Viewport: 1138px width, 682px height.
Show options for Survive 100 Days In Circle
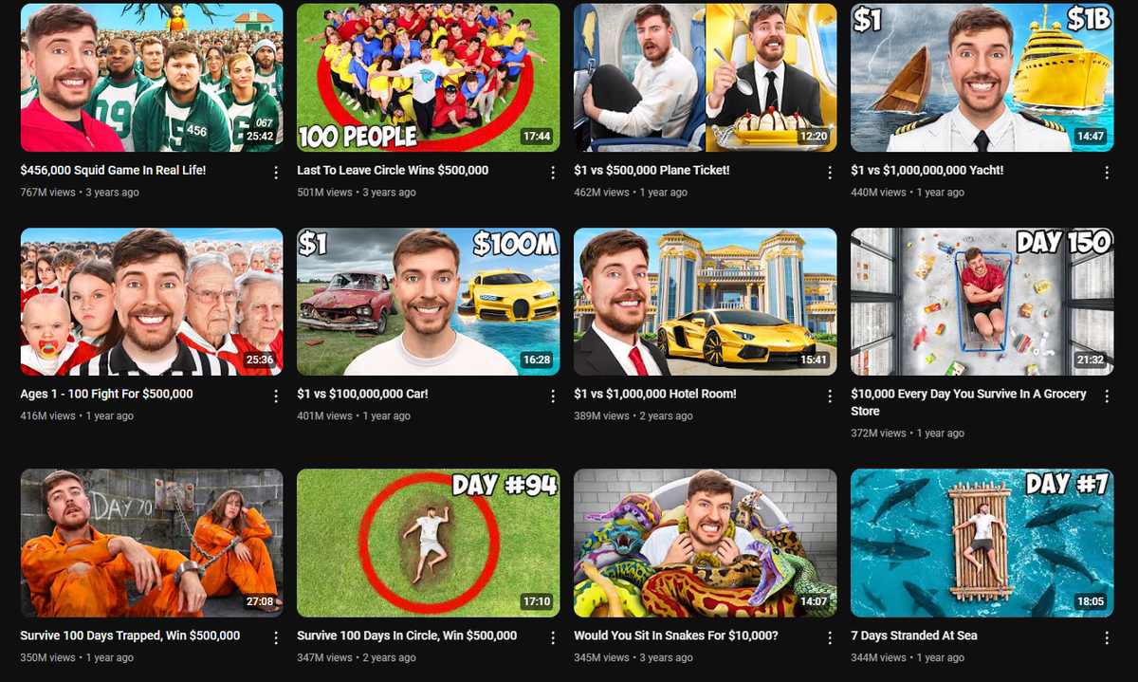(x=553, y=637)
